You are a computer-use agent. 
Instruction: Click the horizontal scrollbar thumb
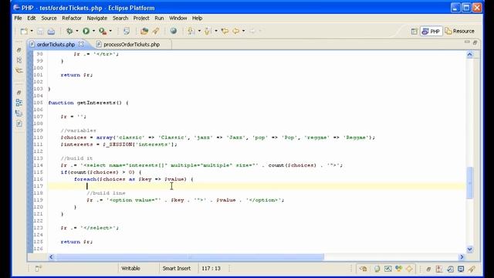point(190,257)
